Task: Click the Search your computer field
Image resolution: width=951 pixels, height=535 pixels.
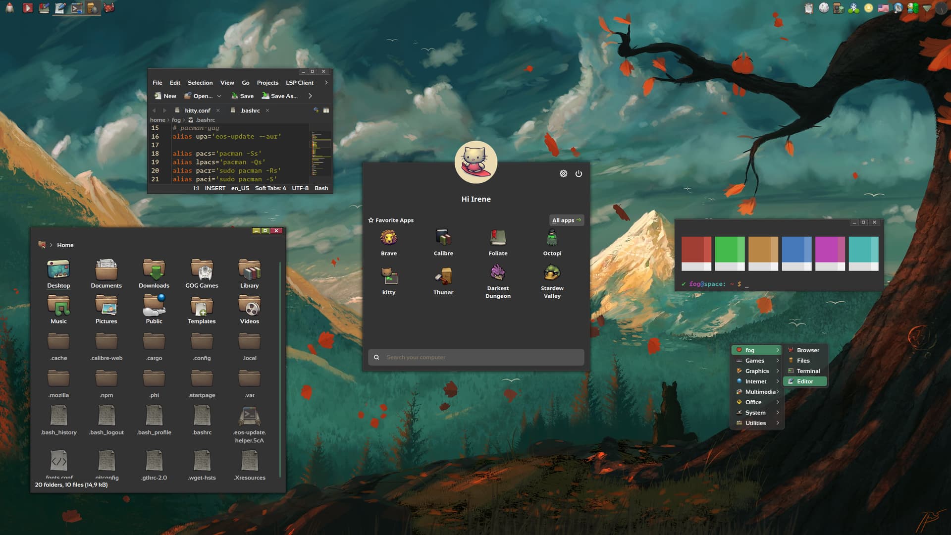Action: coord(475,357)
